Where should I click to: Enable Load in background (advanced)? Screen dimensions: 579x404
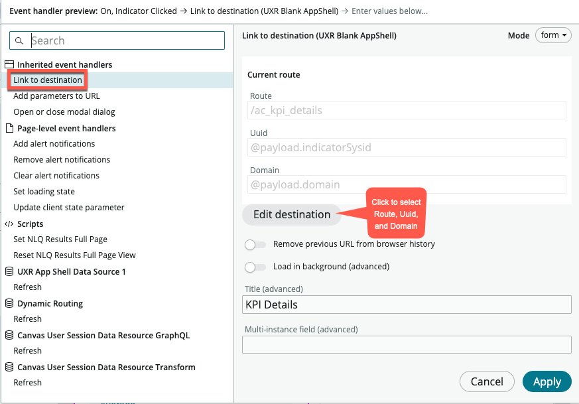click(255, 267)
